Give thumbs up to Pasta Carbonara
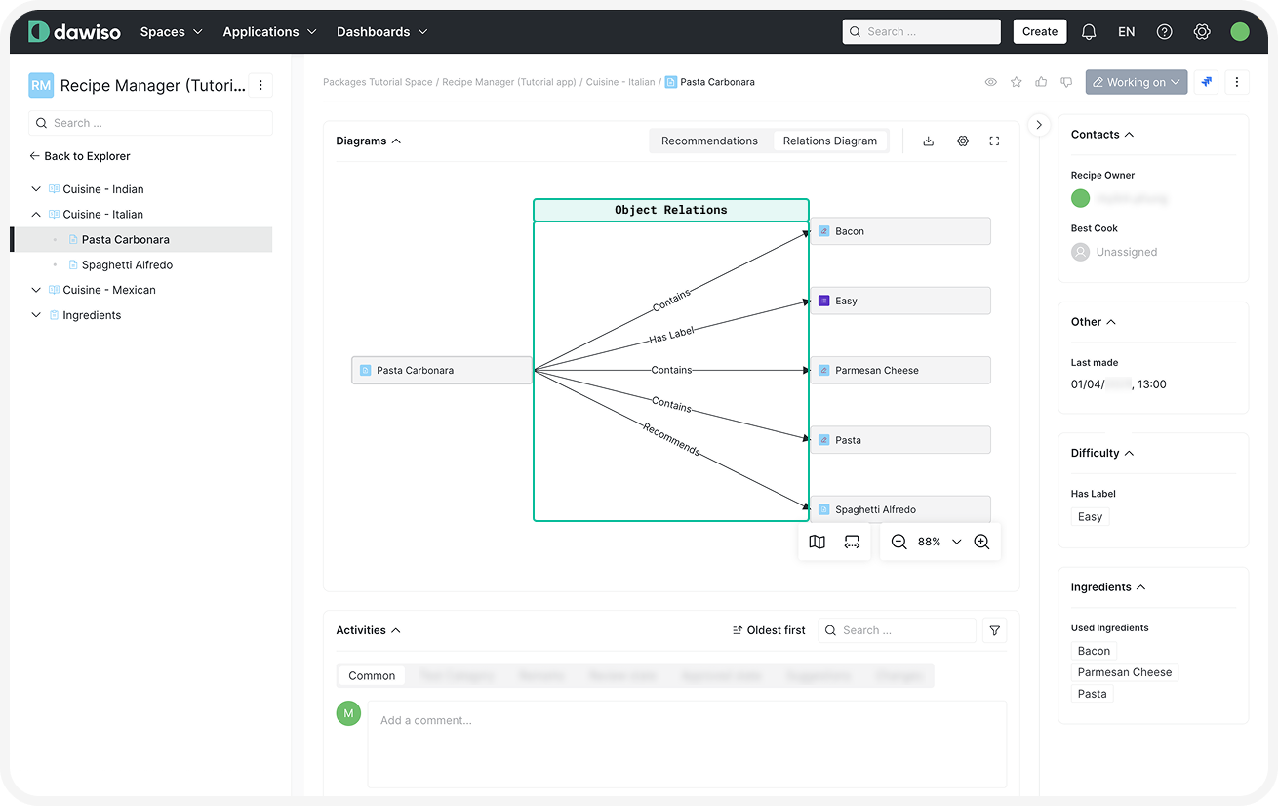This screenshot has height=806, width=1278. point(1042,83)
